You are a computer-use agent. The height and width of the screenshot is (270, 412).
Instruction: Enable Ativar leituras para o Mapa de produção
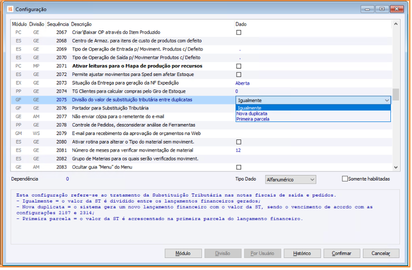(x=239, y=66)
